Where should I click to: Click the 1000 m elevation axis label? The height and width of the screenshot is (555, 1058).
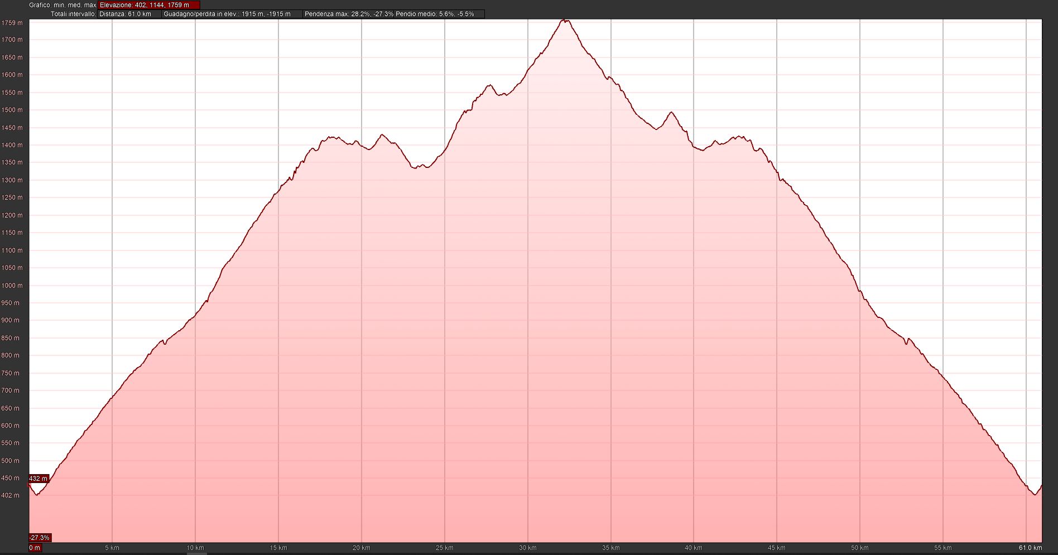click(x=12, y=286)
